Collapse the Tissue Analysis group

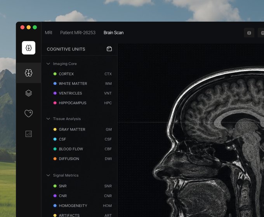(48, 119)
